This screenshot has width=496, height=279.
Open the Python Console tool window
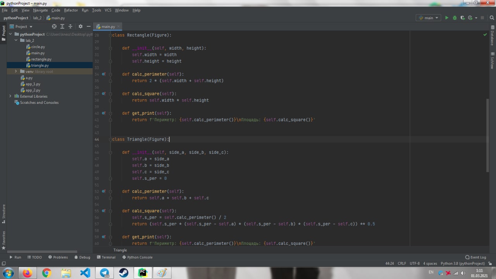137,257
